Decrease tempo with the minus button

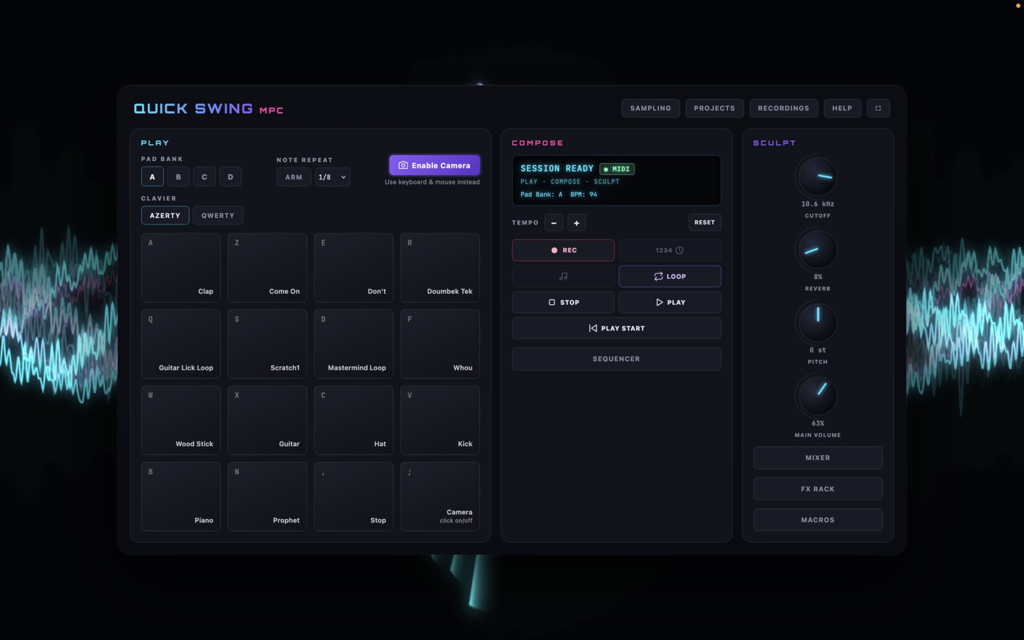[554, 223]
